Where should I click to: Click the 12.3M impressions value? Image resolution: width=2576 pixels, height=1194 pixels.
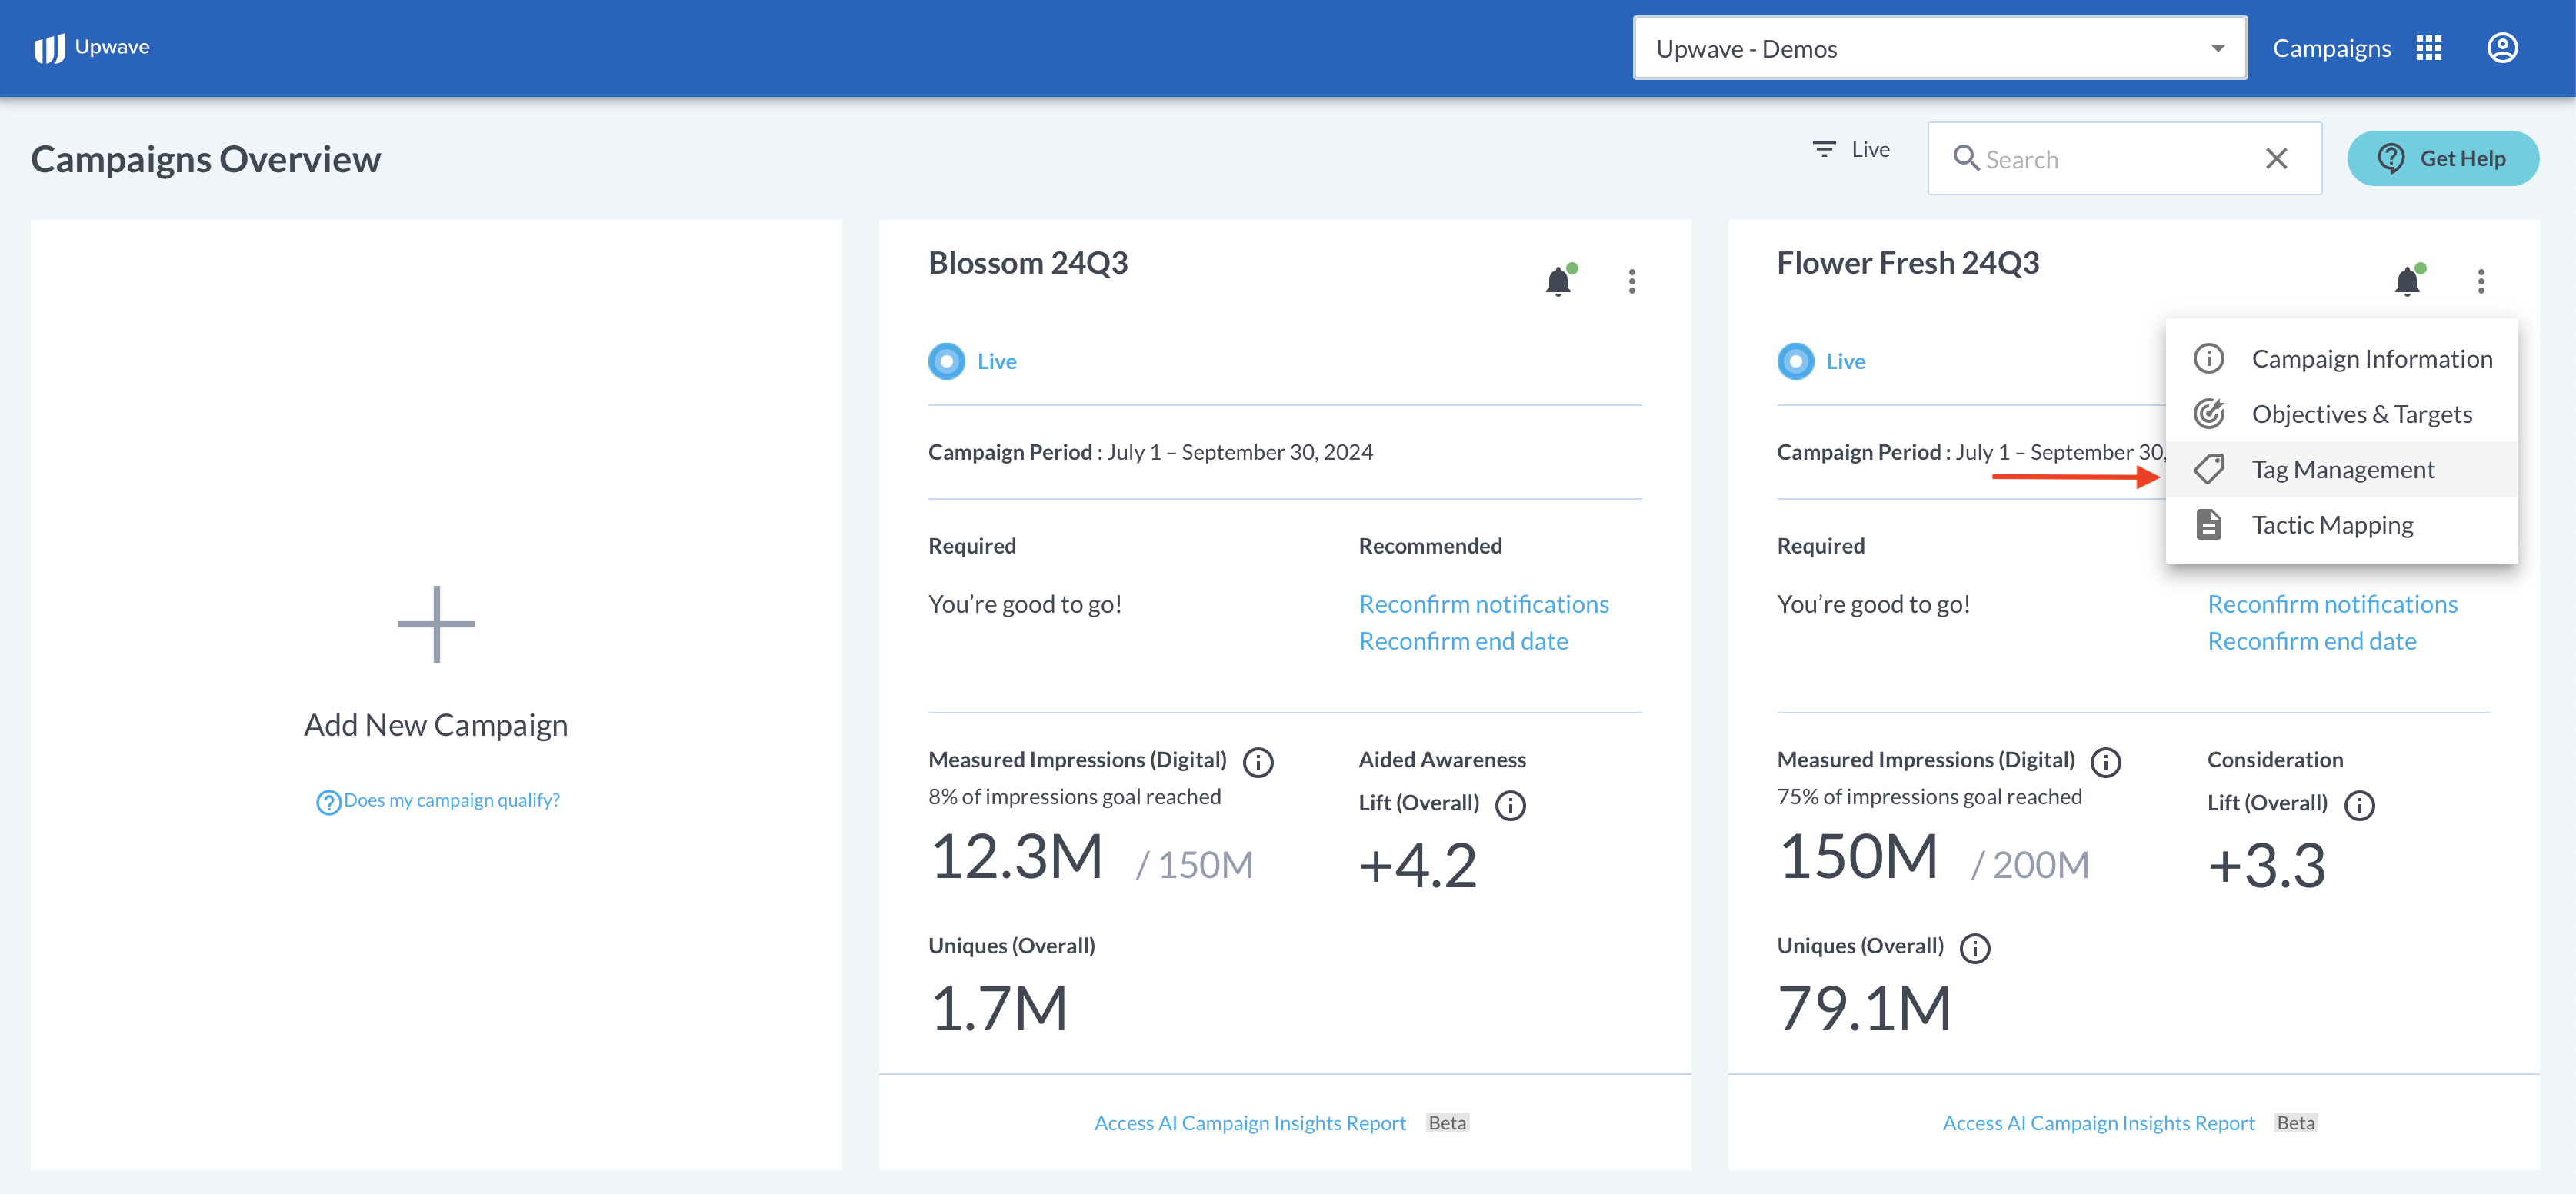click(1016, 858)
